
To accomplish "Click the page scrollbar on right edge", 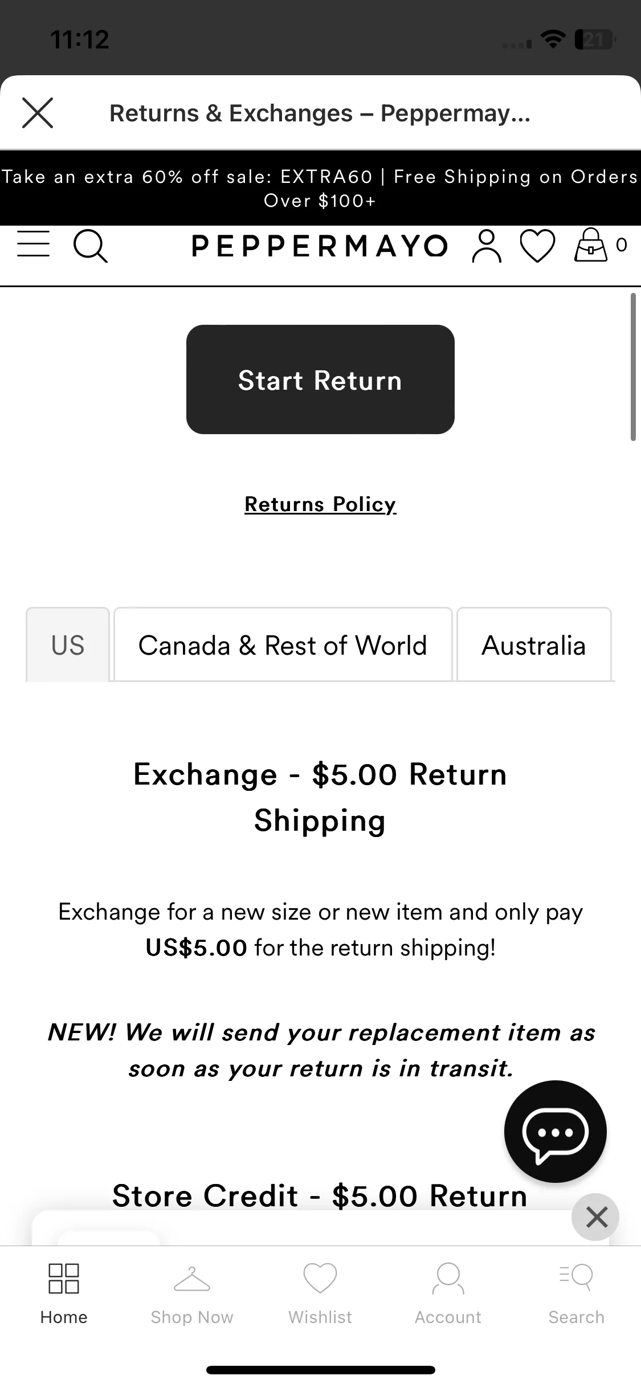I will [633, 367].
